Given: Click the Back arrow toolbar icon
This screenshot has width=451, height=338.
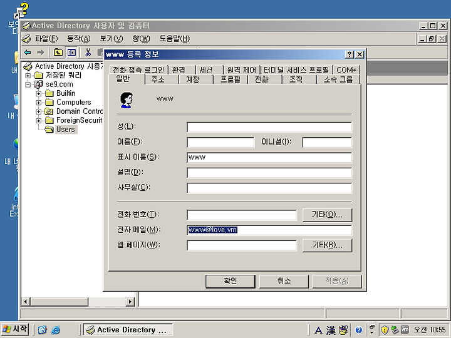Looking at the screenshot, I should [28, 53].
